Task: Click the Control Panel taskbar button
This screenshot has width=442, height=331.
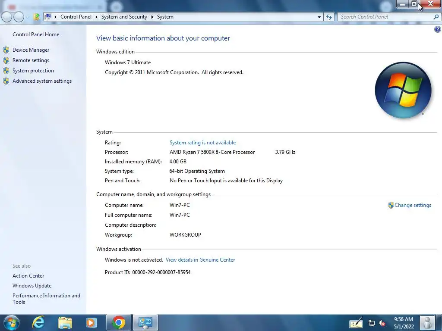Action: [x=145, y=322]
